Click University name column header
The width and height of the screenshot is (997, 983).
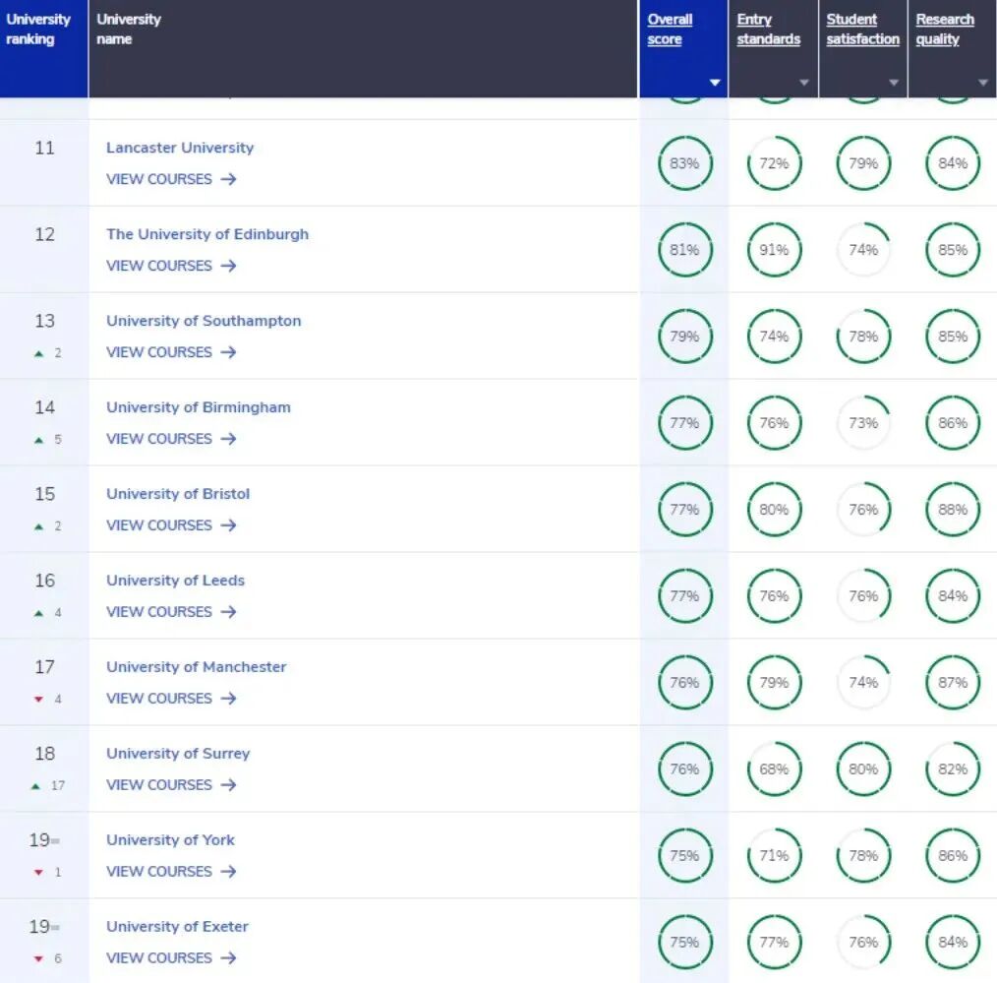click(x=363, y=48)
